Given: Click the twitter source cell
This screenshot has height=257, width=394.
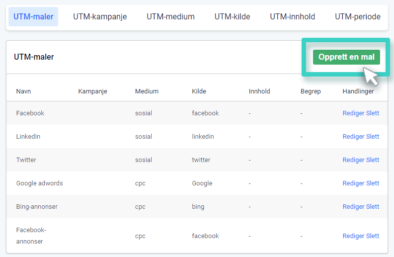Looking at the screenshot, I should coord(201,160).
